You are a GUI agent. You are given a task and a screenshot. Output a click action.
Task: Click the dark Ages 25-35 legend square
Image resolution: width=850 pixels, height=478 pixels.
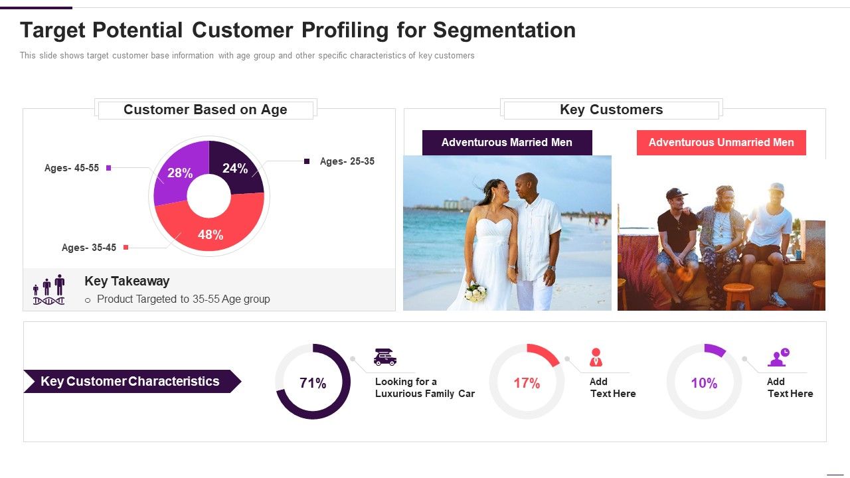click(x=307, y=161)
